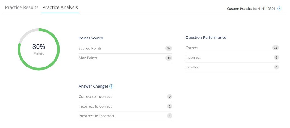Switch to the Practice Results tab

(22, 7)
